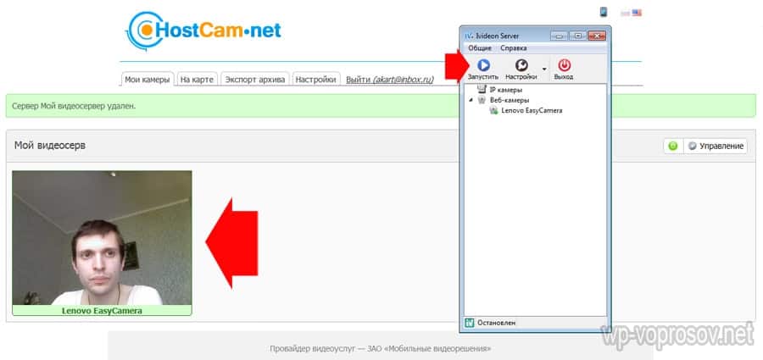Image resolution: width=763 pixels, height=360 pixels.
Task: Open the Справка menu
Action: pyautogui.click(x=513, y=48)
